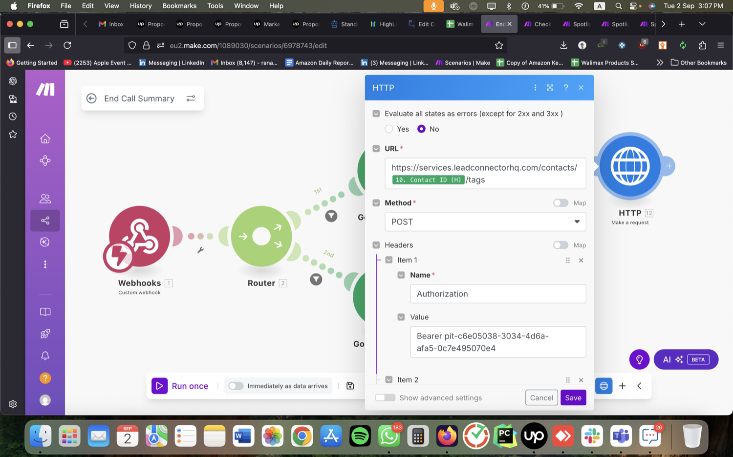Image resolution: width=733 pixels, height=457 pixels.
Task: Click the Make logo in sidebar
Action: coord(45,89)
